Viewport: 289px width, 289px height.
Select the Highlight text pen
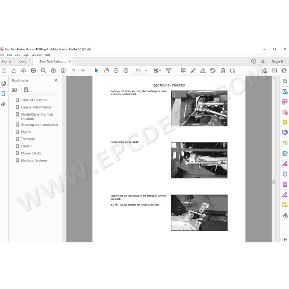point(193,71)
